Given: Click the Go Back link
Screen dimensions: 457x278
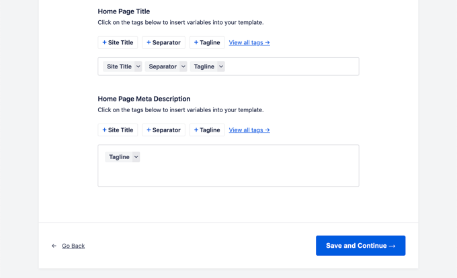Looking at the screenshot, I should tap(73, 246).
